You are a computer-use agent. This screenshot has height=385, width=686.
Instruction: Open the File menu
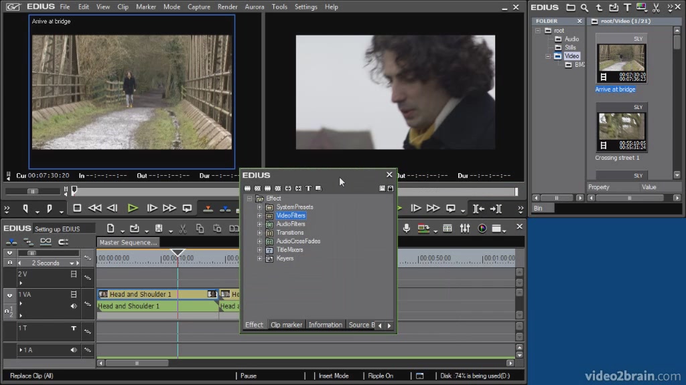point(65,7)
